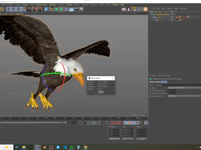Viewport: 201px width, 150px height.
Task: Toggle Position keyframe recording icon
Action: pos(125,123)
